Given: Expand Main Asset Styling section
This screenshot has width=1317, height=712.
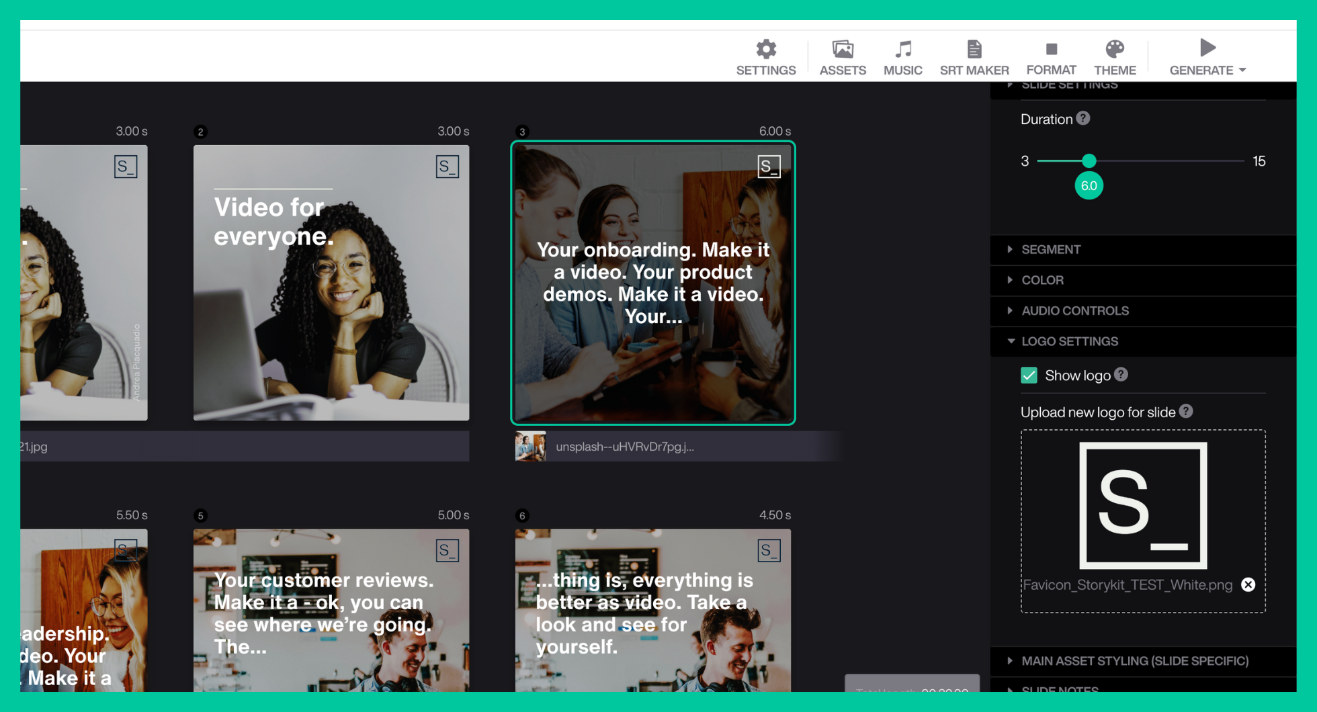Looking at the screenshot, I should coord(1134,661).
